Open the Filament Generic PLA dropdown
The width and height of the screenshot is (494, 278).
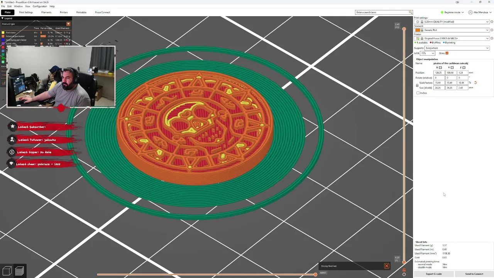(x=452, y=30)
